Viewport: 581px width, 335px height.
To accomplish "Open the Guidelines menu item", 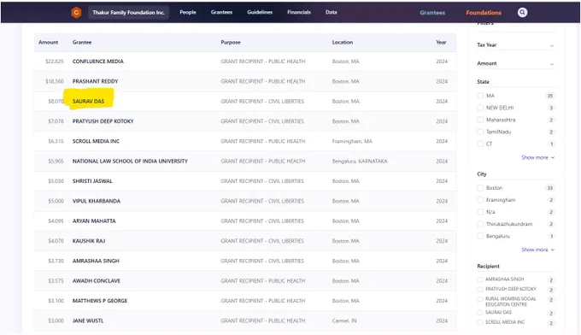I will pos(260,12).
